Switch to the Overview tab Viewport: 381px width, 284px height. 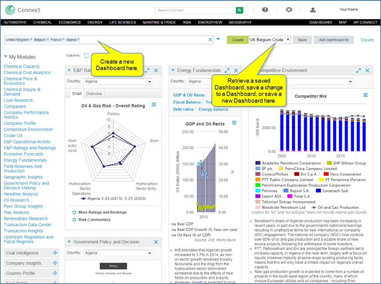94,94
